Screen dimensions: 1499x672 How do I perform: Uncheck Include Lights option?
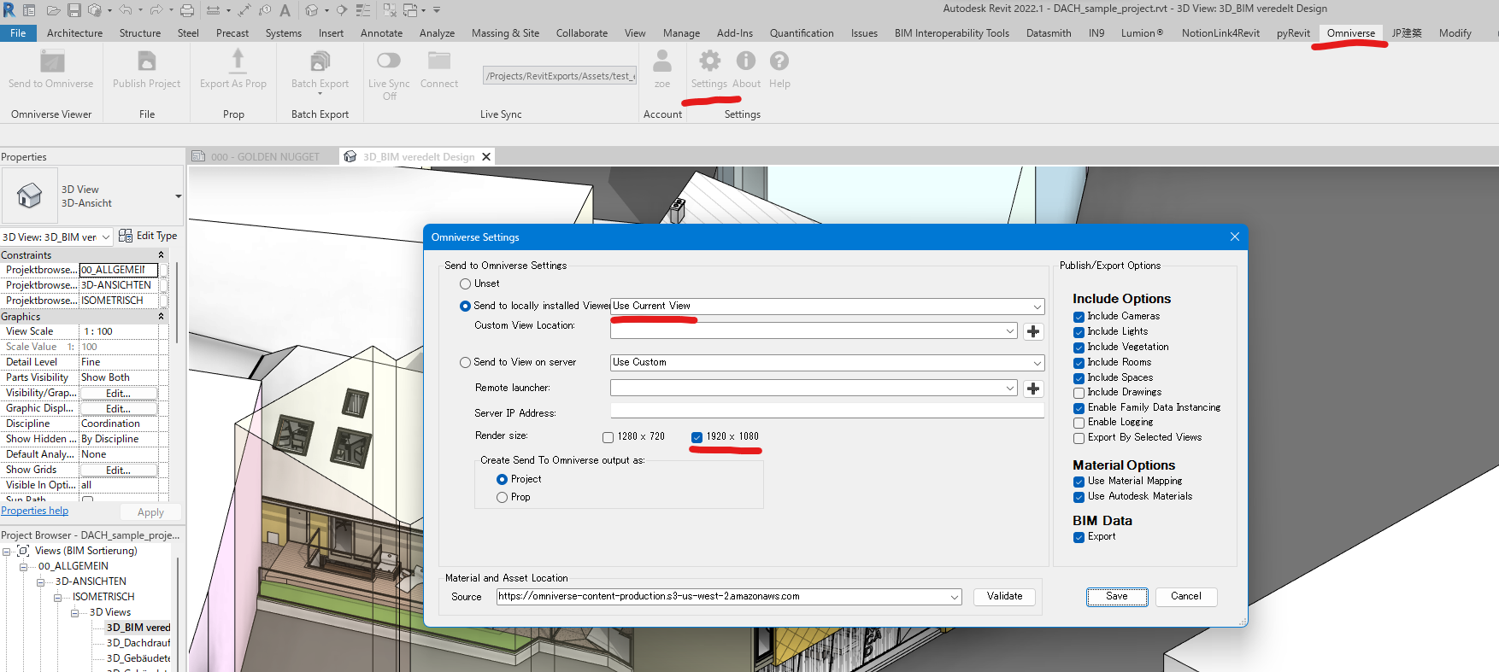[1079, 332]
